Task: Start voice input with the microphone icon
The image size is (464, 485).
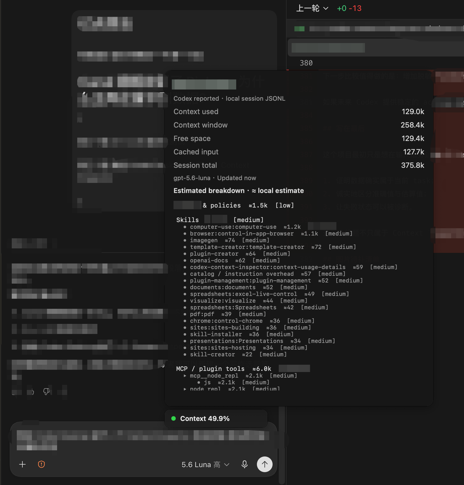Action: click(x=244, y=465)
